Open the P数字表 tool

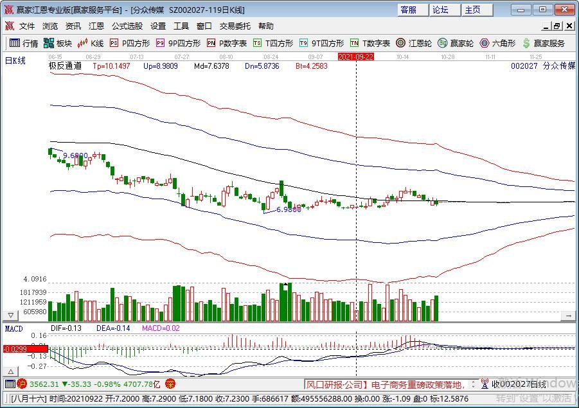point(227,43)
